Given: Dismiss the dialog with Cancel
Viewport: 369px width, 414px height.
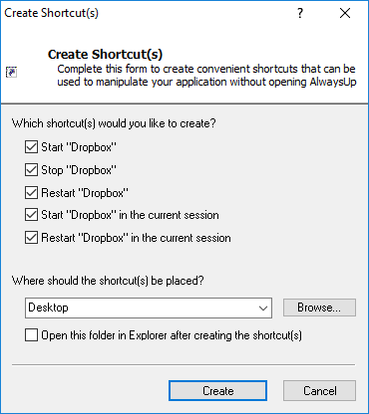Looking at the screenshot, I should click(319, 391).
